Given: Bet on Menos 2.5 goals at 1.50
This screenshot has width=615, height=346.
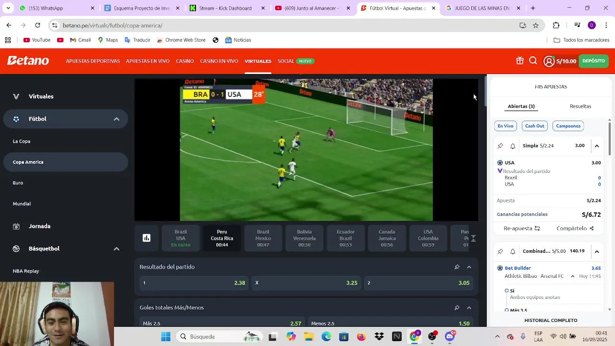Looking at the screenshot, I should pyautogui.click(x=390, y=323).
